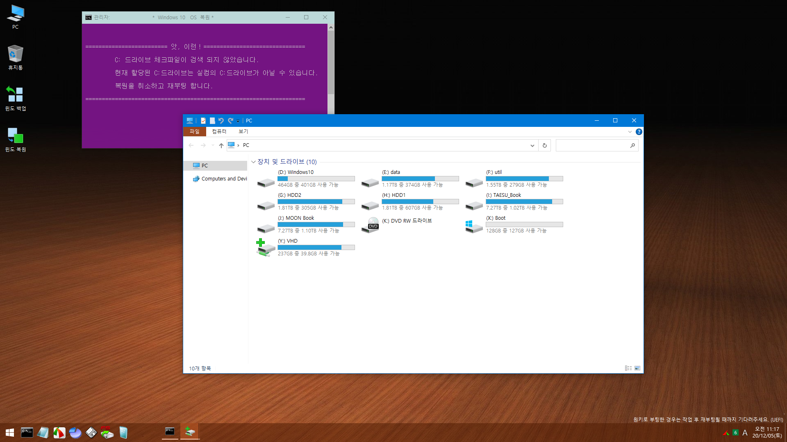Click the green 6 tray icon

click(x=735, y=433)
